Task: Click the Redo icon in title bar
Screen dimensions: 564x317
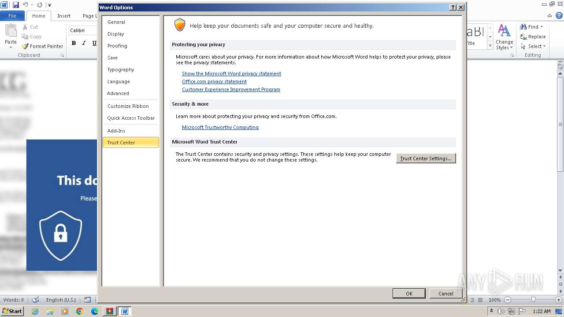Action: pos(40,5)
